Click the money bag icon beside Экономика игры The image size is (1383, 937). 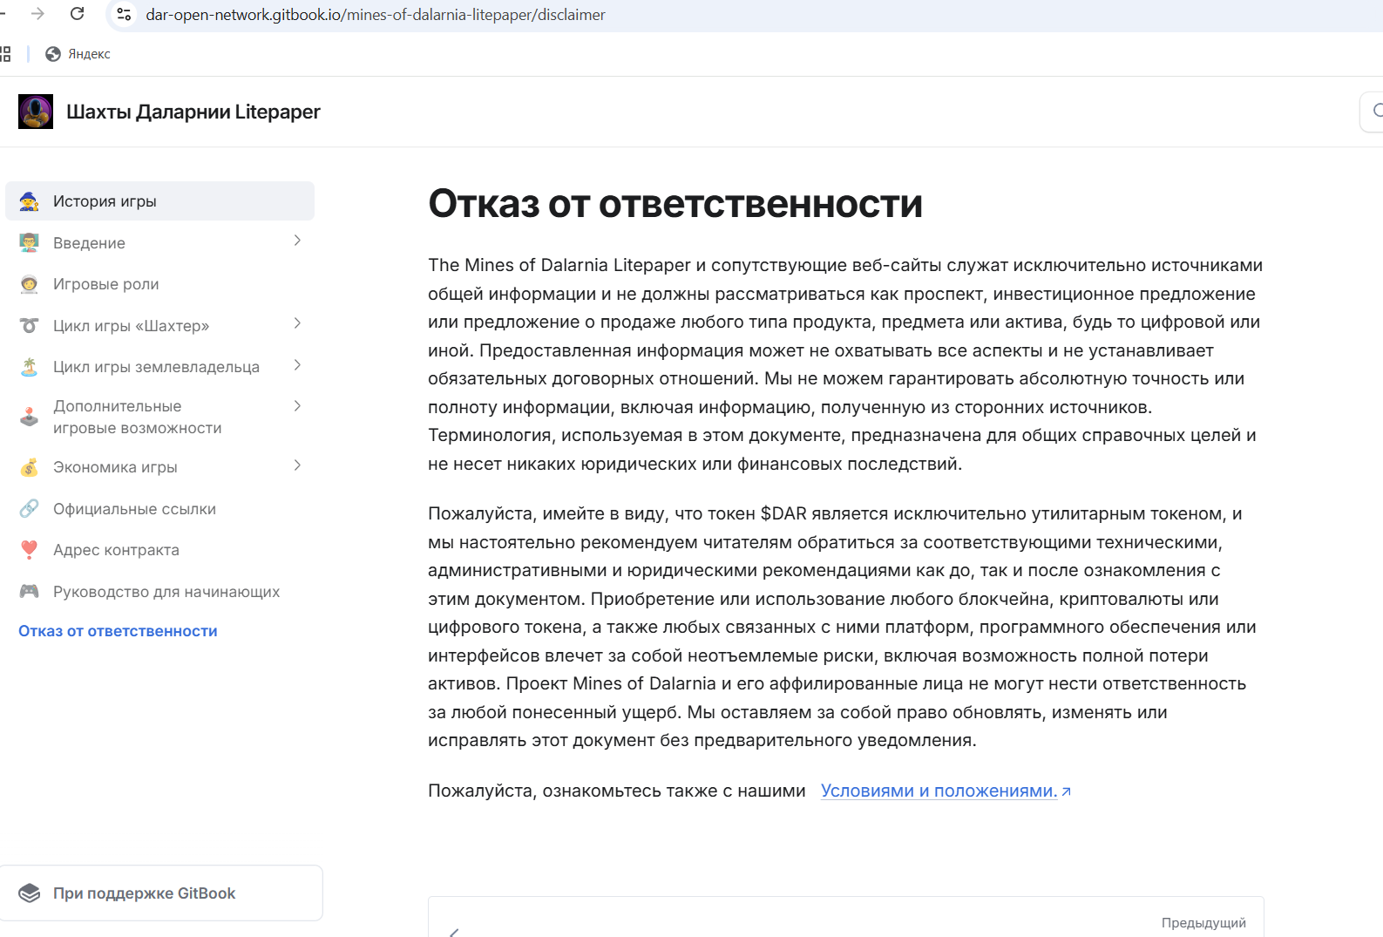point(30,467)
